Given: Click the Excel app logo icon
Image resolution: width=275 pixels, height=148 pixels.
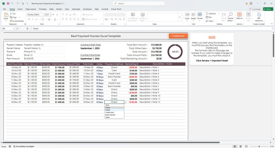Looking at the screenshot, I should 3,3.
